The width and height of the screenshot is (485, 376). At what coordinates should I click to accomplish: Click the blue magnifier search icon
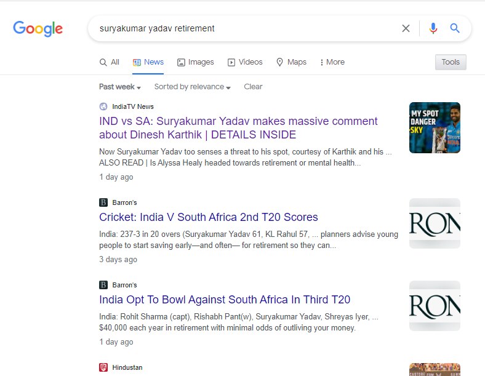tap(455, 28)
